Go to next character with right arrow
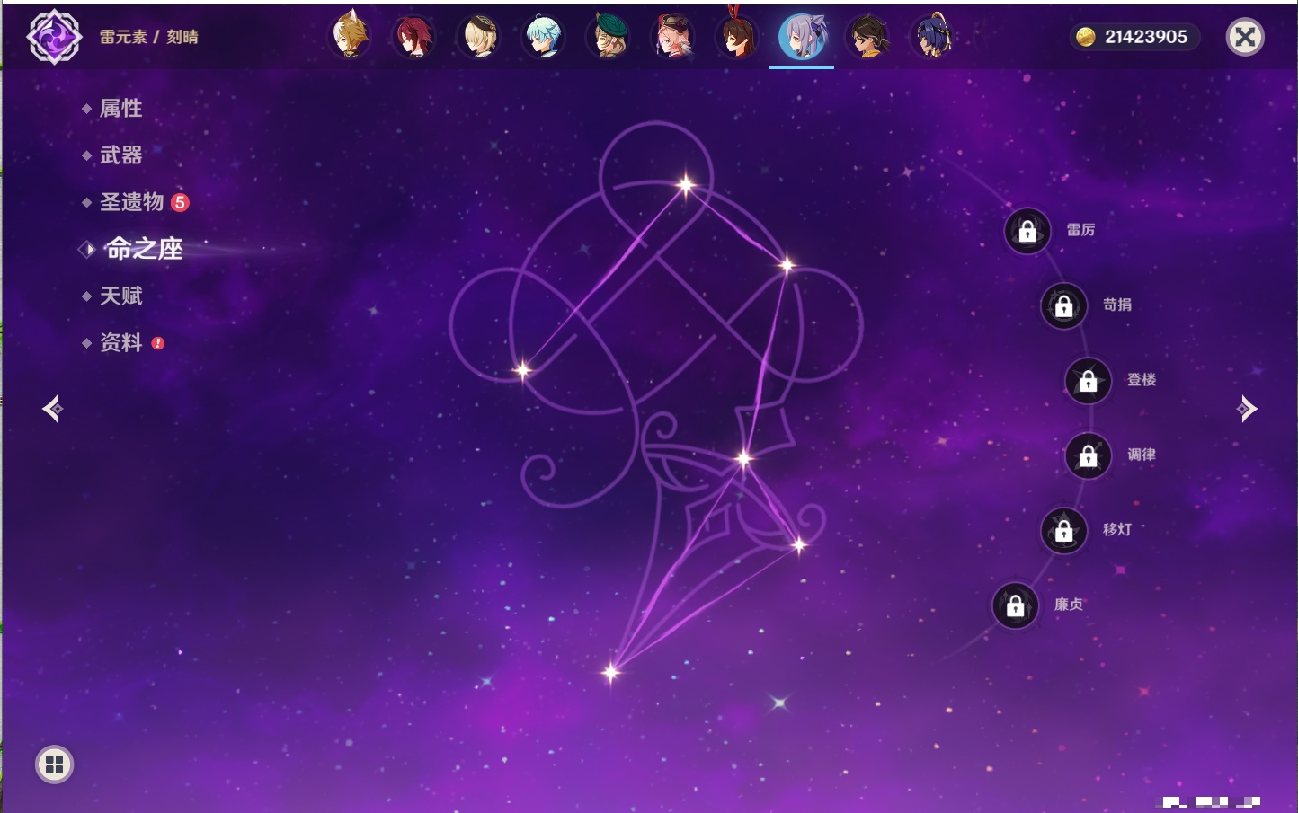The height and width of the screenshot is (813, 1298). click(1246, 409)
